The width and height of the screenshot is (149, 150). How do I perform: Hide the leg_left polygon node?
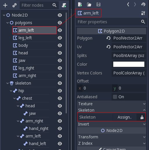click(x=60, y=38)
